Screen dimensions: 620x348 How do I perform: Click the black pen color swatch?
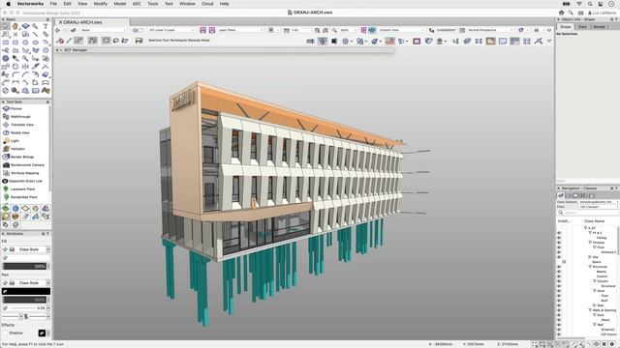pos(26,291)
